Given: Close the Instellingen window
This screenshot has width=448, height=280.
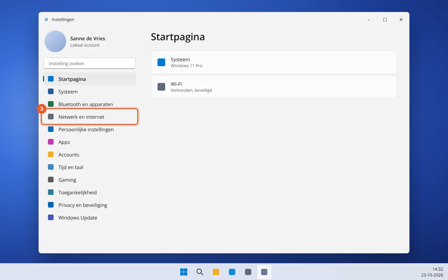Looking at the screenshot, I should (x=401, y=20).
